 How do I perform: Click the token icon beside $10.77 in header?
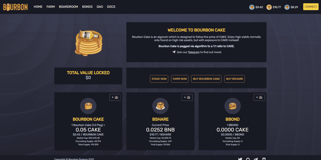point(269,7)
